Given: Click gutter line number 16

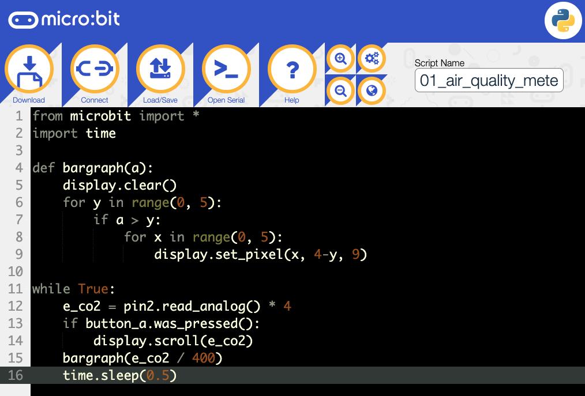Looking at the screenshot, I should pyautogui.click(x=16, y=375).
